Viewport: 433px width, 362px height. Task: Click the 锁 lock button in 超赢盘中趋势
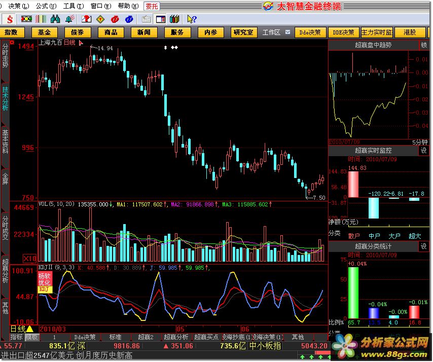[x=424, y=45]
